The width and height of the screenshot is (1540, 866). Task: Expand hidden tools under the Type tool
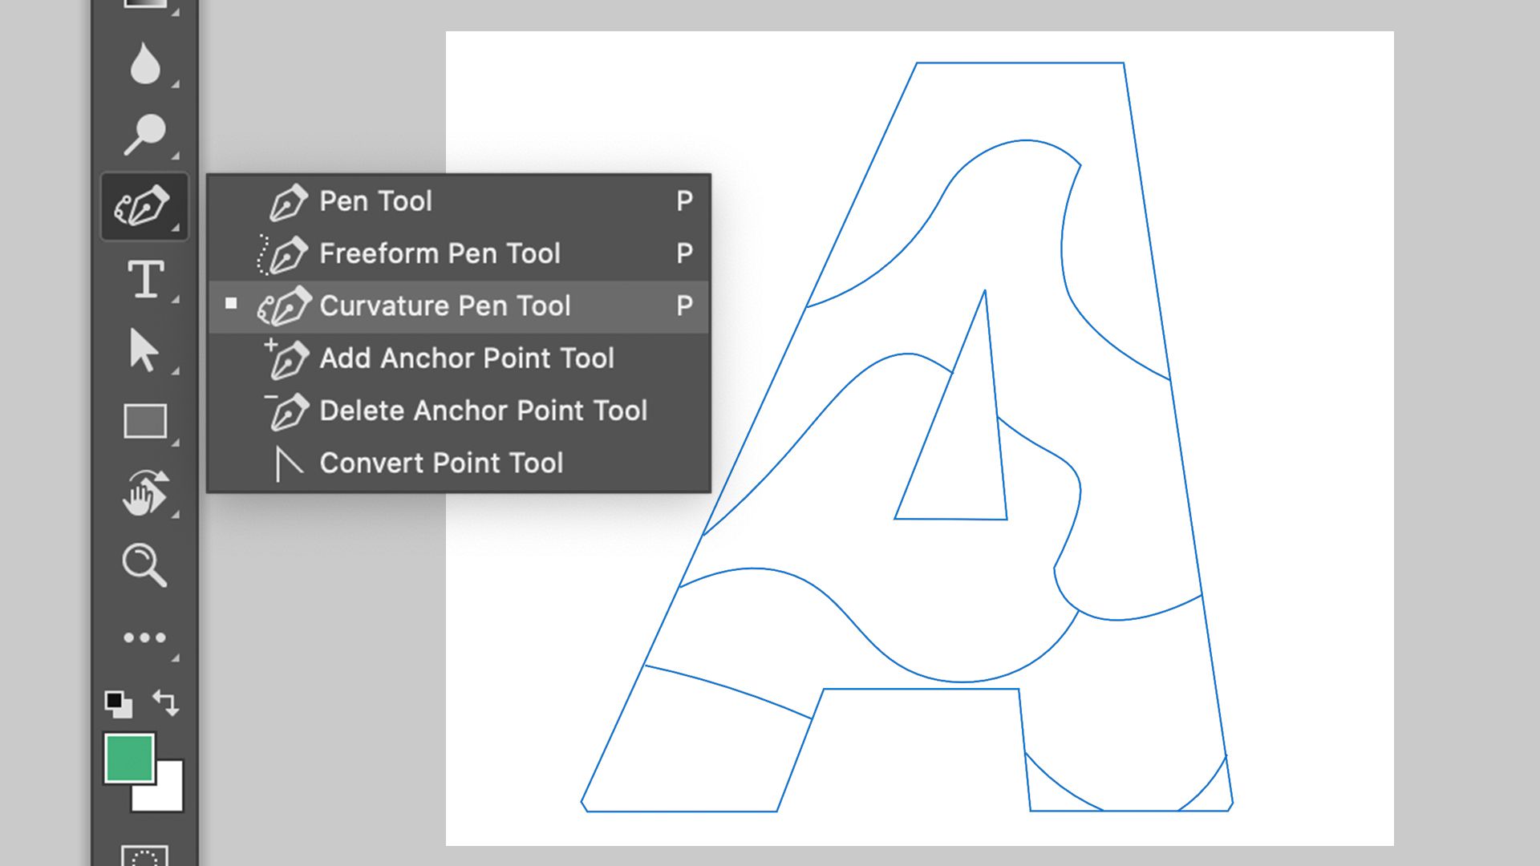point(175,298)
